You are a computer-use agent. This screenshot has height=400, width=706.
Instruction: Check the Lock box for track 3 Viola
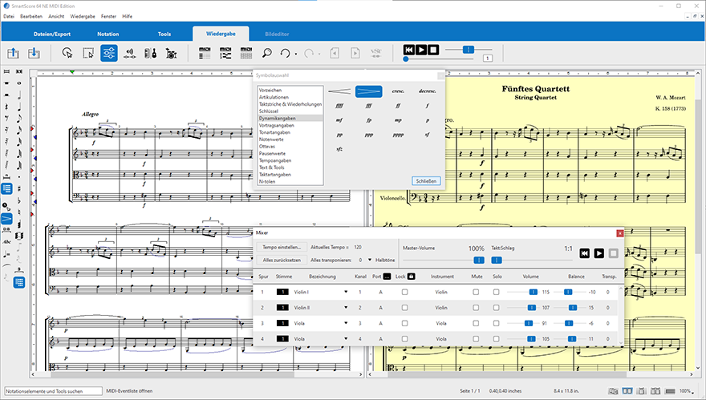[404, 323]
